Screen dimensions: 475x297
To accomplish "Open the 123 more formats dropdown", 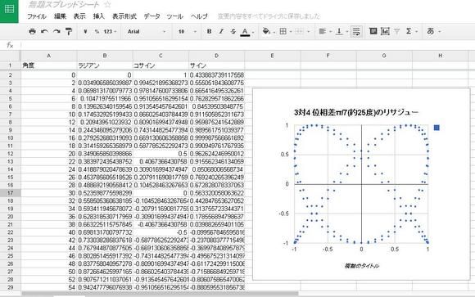I will pyautogui.click(x=110, y=31).
